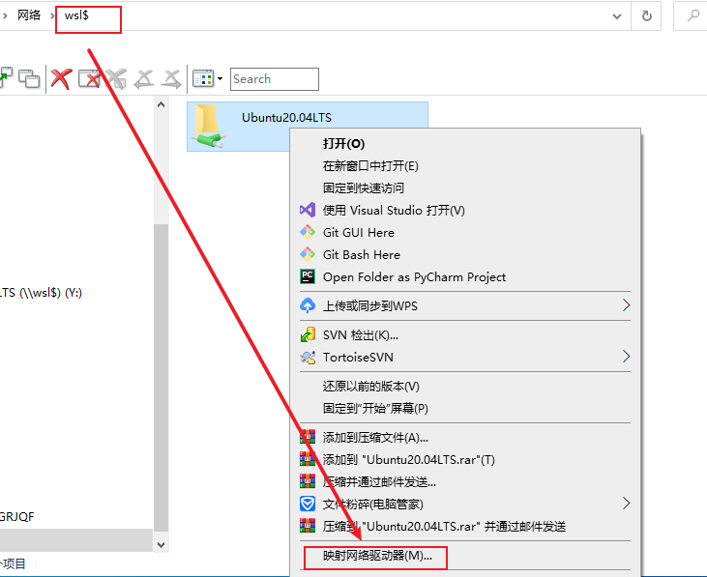The height and width of the screenshot is (577, 707).
Task: Click the red X close-tab toolbar icon
Action: click(61, 79)
